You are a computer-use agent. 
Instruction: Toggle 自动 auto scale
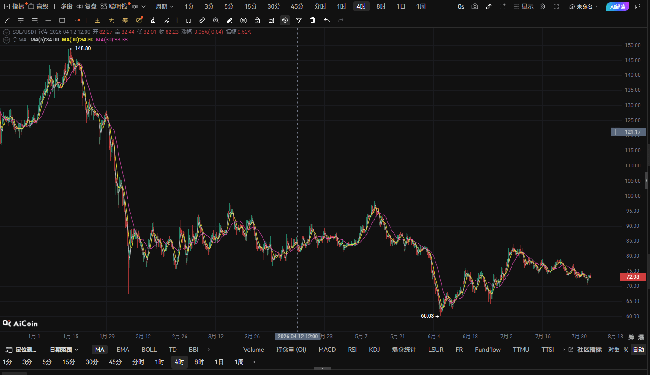click(x=638, y=350)
